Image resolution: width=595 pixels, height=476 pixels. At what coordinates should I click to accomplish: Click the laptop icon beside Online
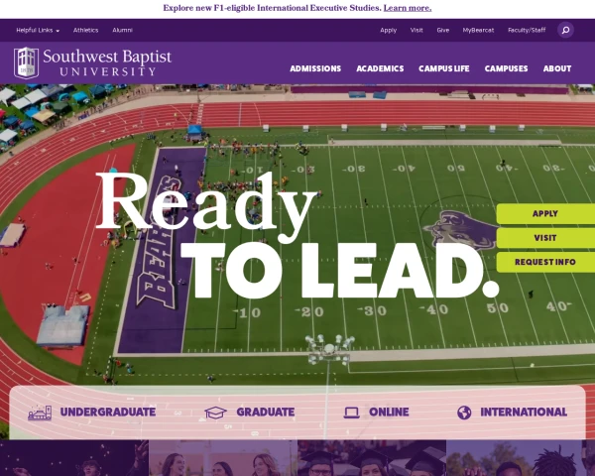351,413
